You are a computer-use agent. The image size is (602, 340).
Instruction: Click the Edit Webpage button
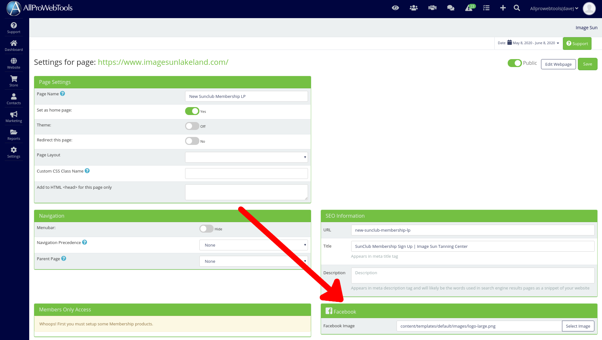tap(558, 64)
